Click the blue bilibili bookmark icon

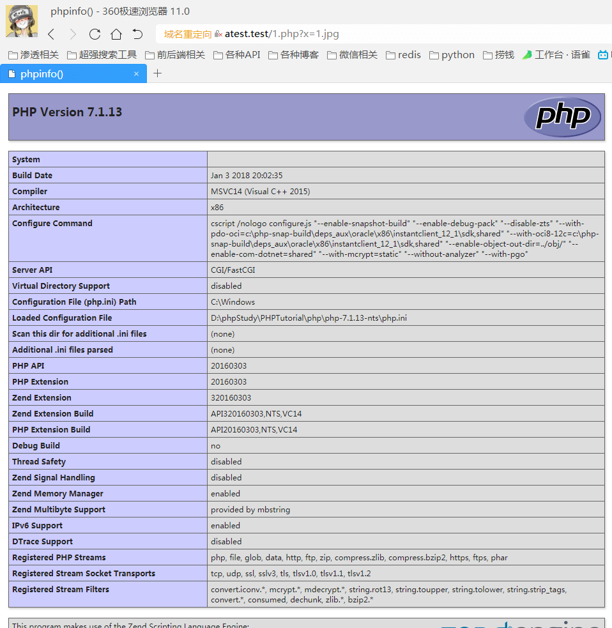tap(603, 55)
